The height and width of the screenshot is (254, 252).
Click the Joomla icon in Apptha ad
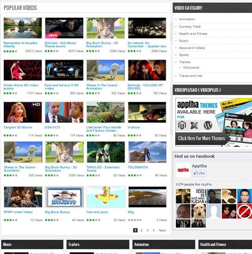194,125
